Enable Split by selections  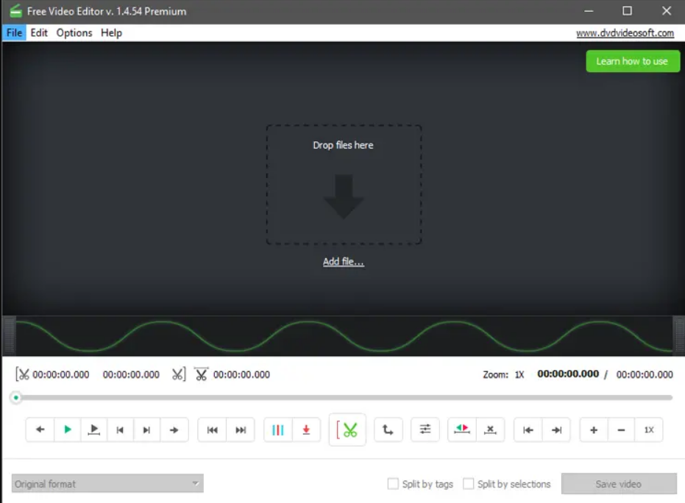coord(469,484)
